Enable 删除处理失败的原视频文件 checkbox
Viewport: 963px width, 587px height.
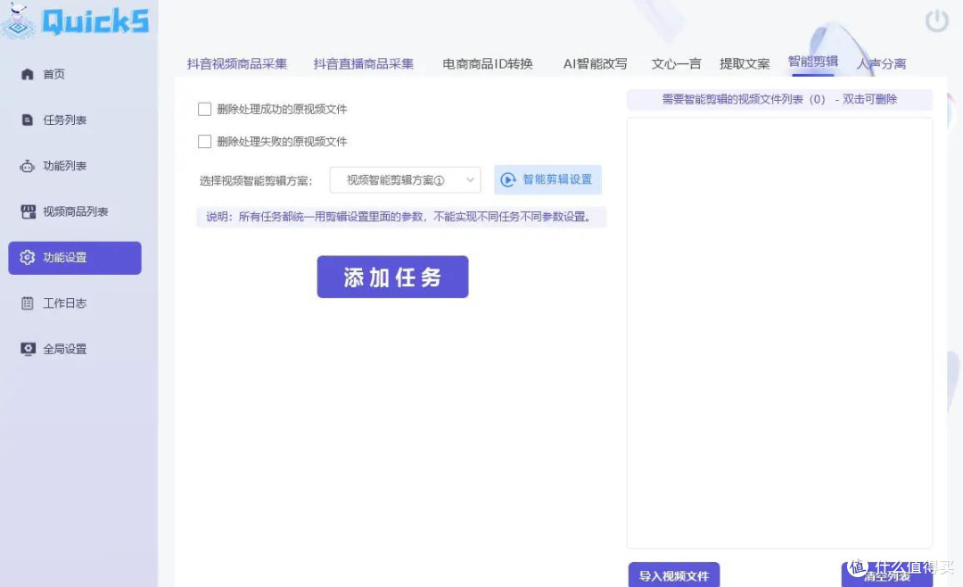point(204,141)
